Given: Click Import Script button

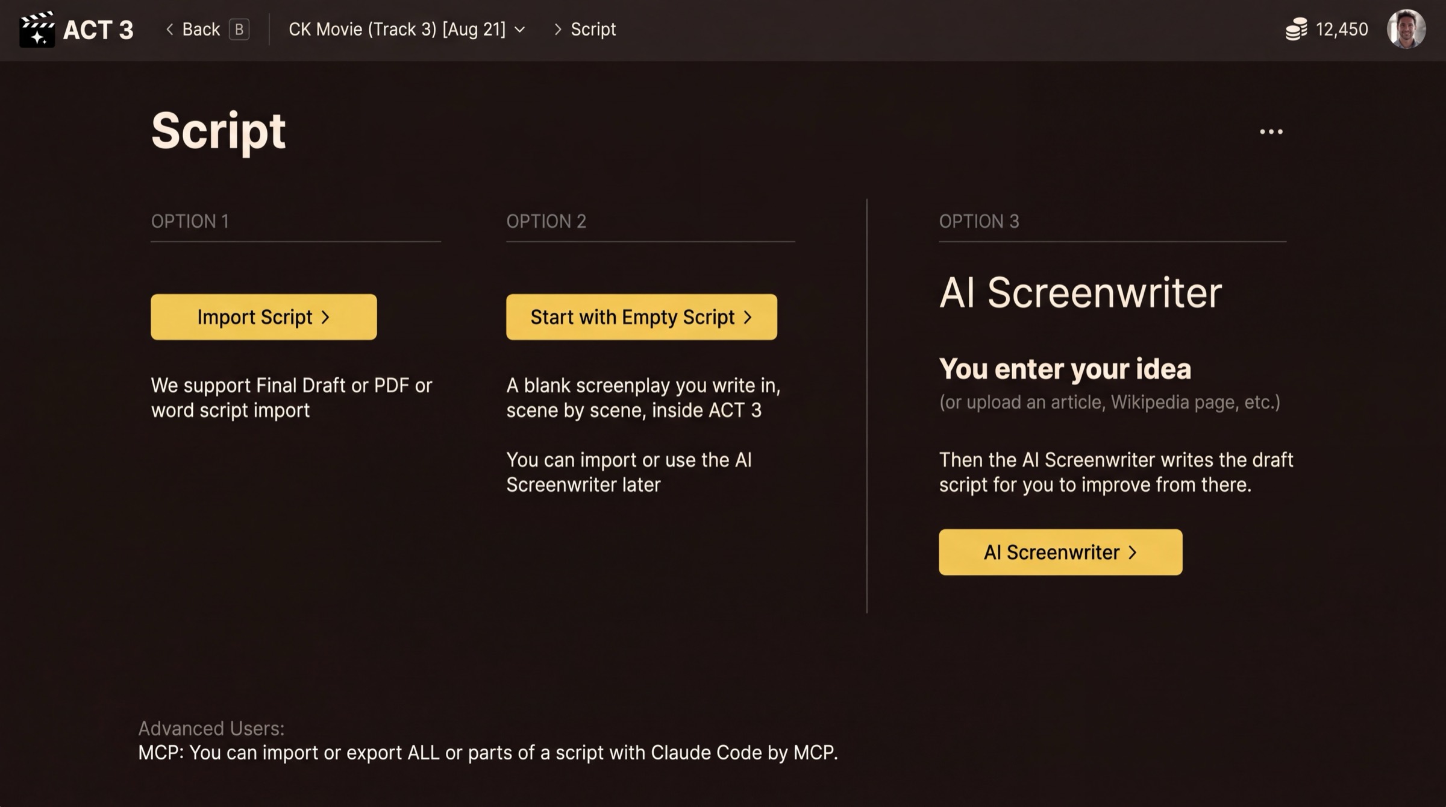Looking at the screenshot, I should (x=264, y=317).
